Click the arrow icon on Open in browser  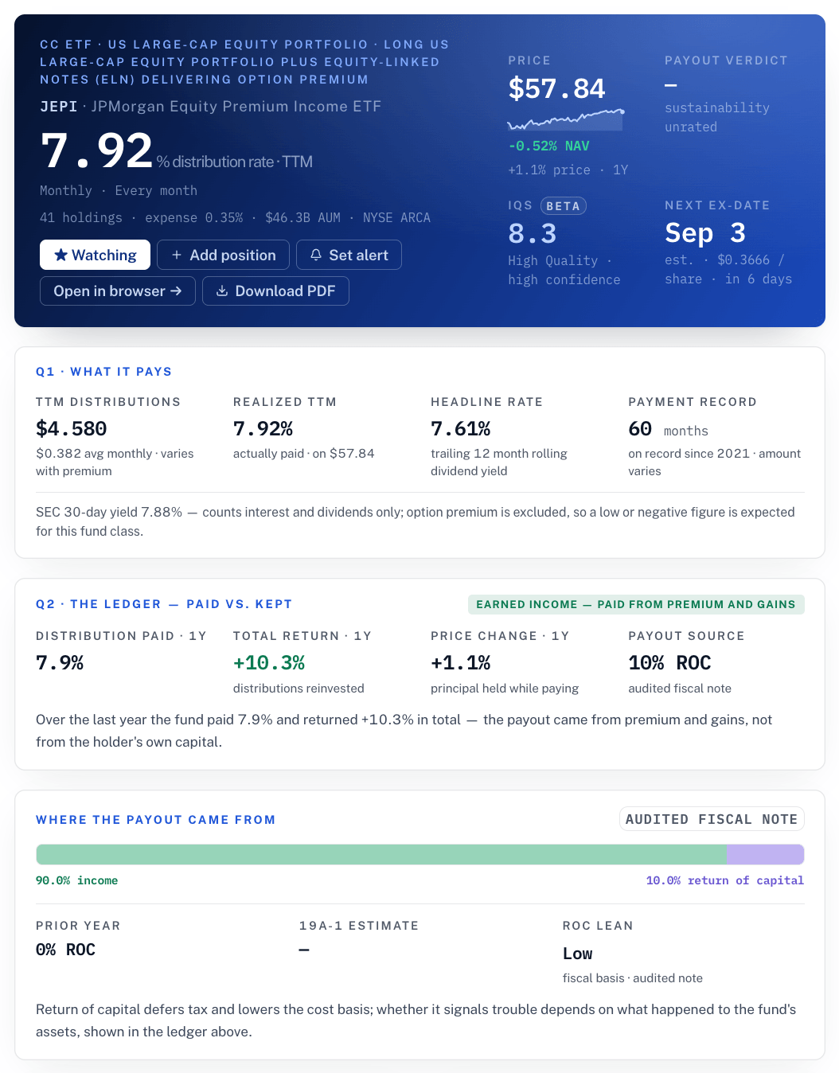[176, 291]
